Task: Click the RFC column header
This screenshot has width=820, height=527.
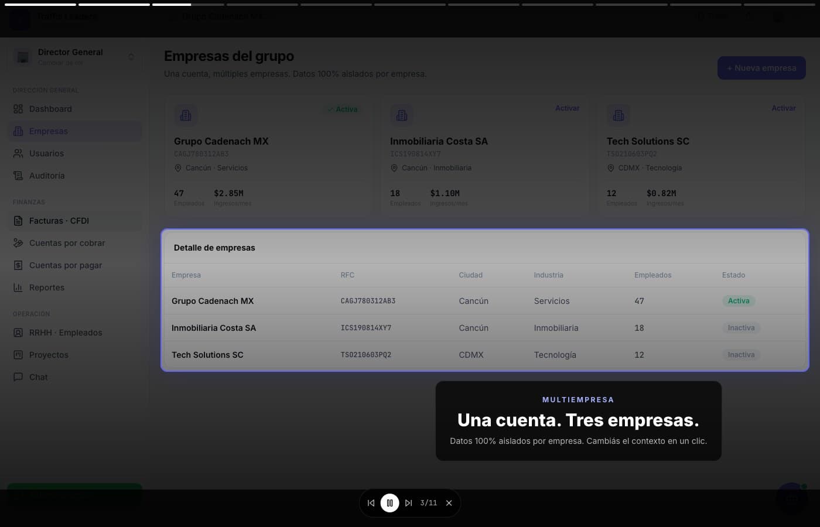Action: tap(347, 275)
